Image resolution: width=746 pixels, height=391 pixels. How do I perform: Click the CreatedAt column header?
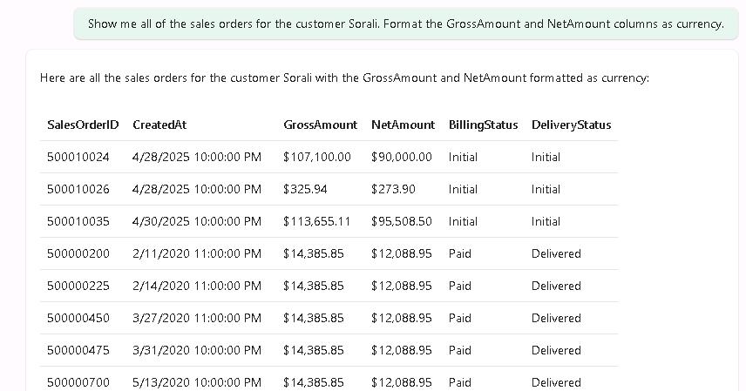159,125
